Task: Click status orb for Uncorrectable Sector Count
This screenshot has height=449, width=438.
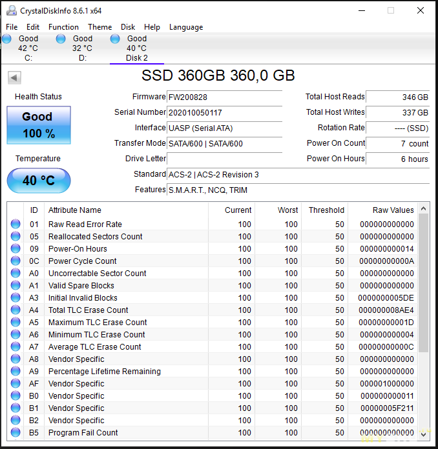Action: (16, 273)
